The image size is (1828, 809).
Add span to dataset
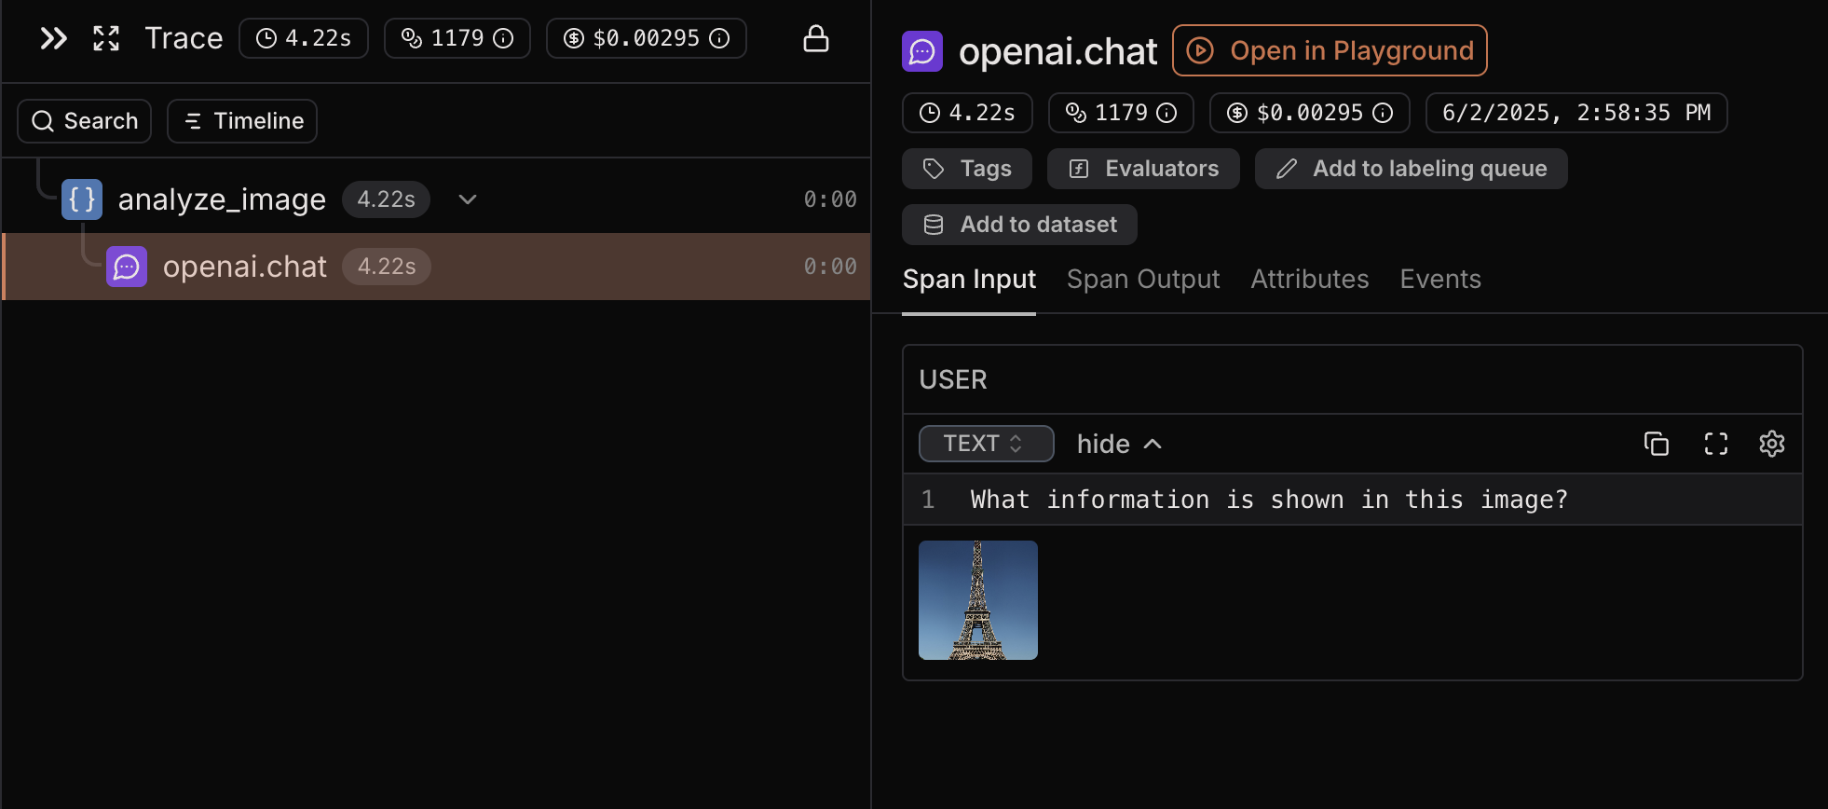coord(1019,225)
